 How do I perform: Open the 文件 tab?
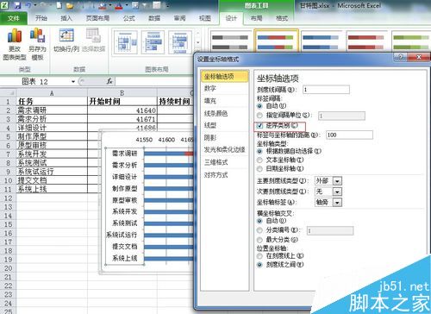coord(14,18)
